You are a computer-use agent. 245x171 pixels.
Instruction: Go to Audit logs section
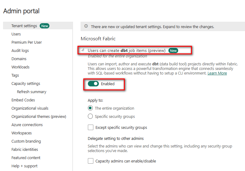click(20, 51)
